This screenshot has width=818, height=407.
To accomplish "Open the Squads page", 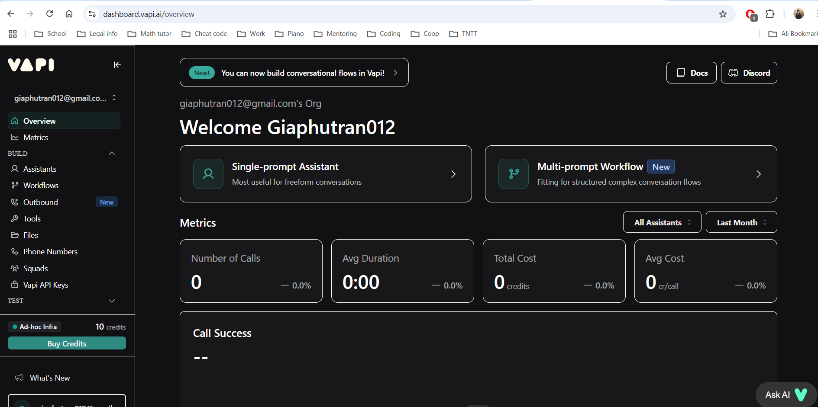I will 64,268.
